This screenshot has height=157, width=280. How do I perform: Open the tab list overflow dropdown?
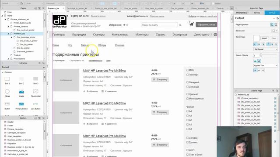231,8
